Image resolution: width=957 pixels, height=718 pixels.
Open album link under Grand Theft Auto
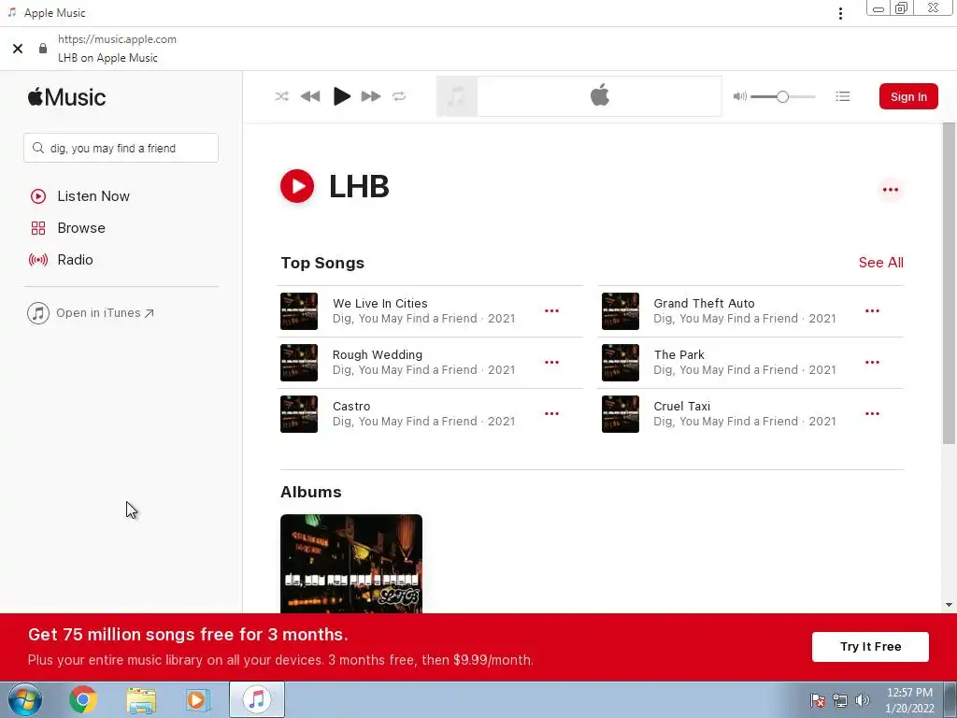pos(725,319)
